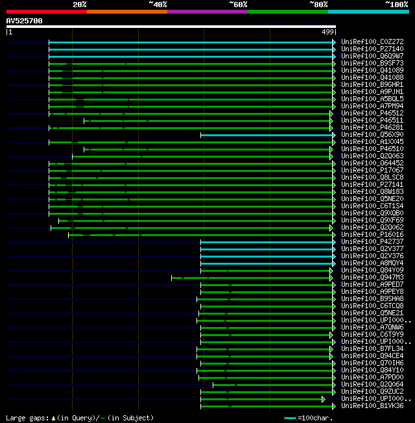Image resolution: width=415 pixels, height=423 pixels.
Task: Click the UniRef100_Q6Q9W7 label
Action: (x=372, y=56)
